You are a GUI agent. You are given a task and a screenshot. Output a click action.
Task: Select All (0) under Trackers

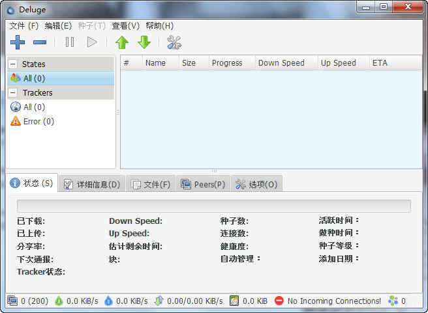pyautogui.click(x=61, y=107)
